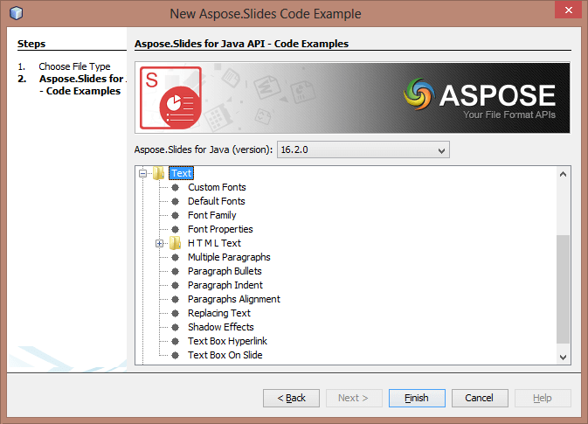Click the bullet icon beside Paragraphs Alignment
The height and width of the screenshot is (424, 588).
click(175, 299)
